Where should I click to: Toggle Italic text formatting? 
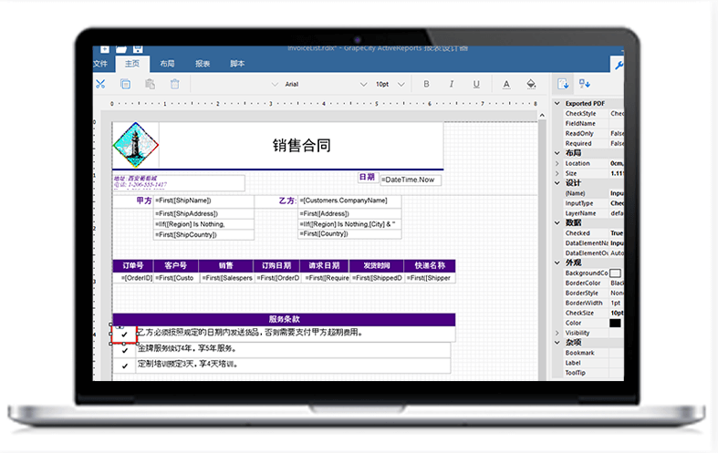pyautogui.click(x=451, y=84)
